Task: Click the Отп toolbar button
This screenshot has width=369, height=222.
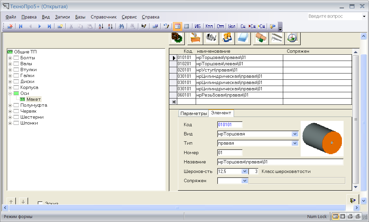Action: click(x=220, y=26)
